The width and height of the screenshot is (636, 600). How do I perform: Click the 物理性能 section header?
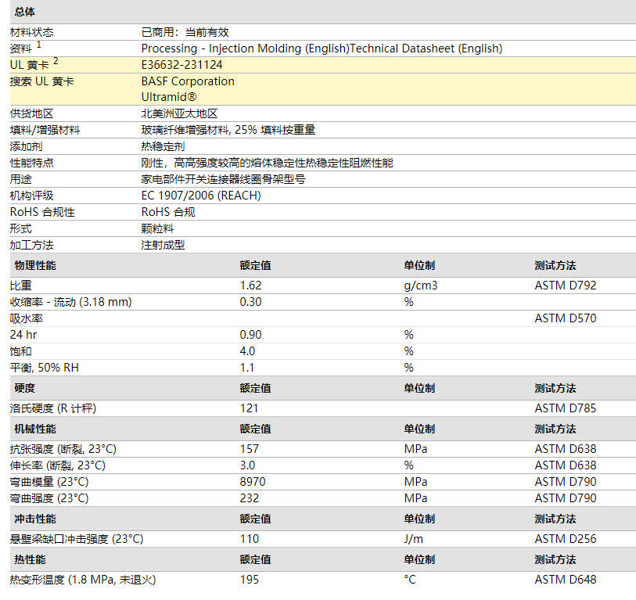[35, 266]
